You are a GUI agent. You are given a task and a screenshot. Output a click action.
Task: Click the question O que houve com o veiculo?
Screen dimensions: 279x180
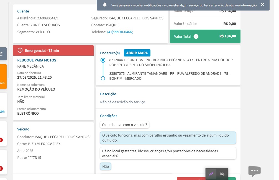coord(125,125)
